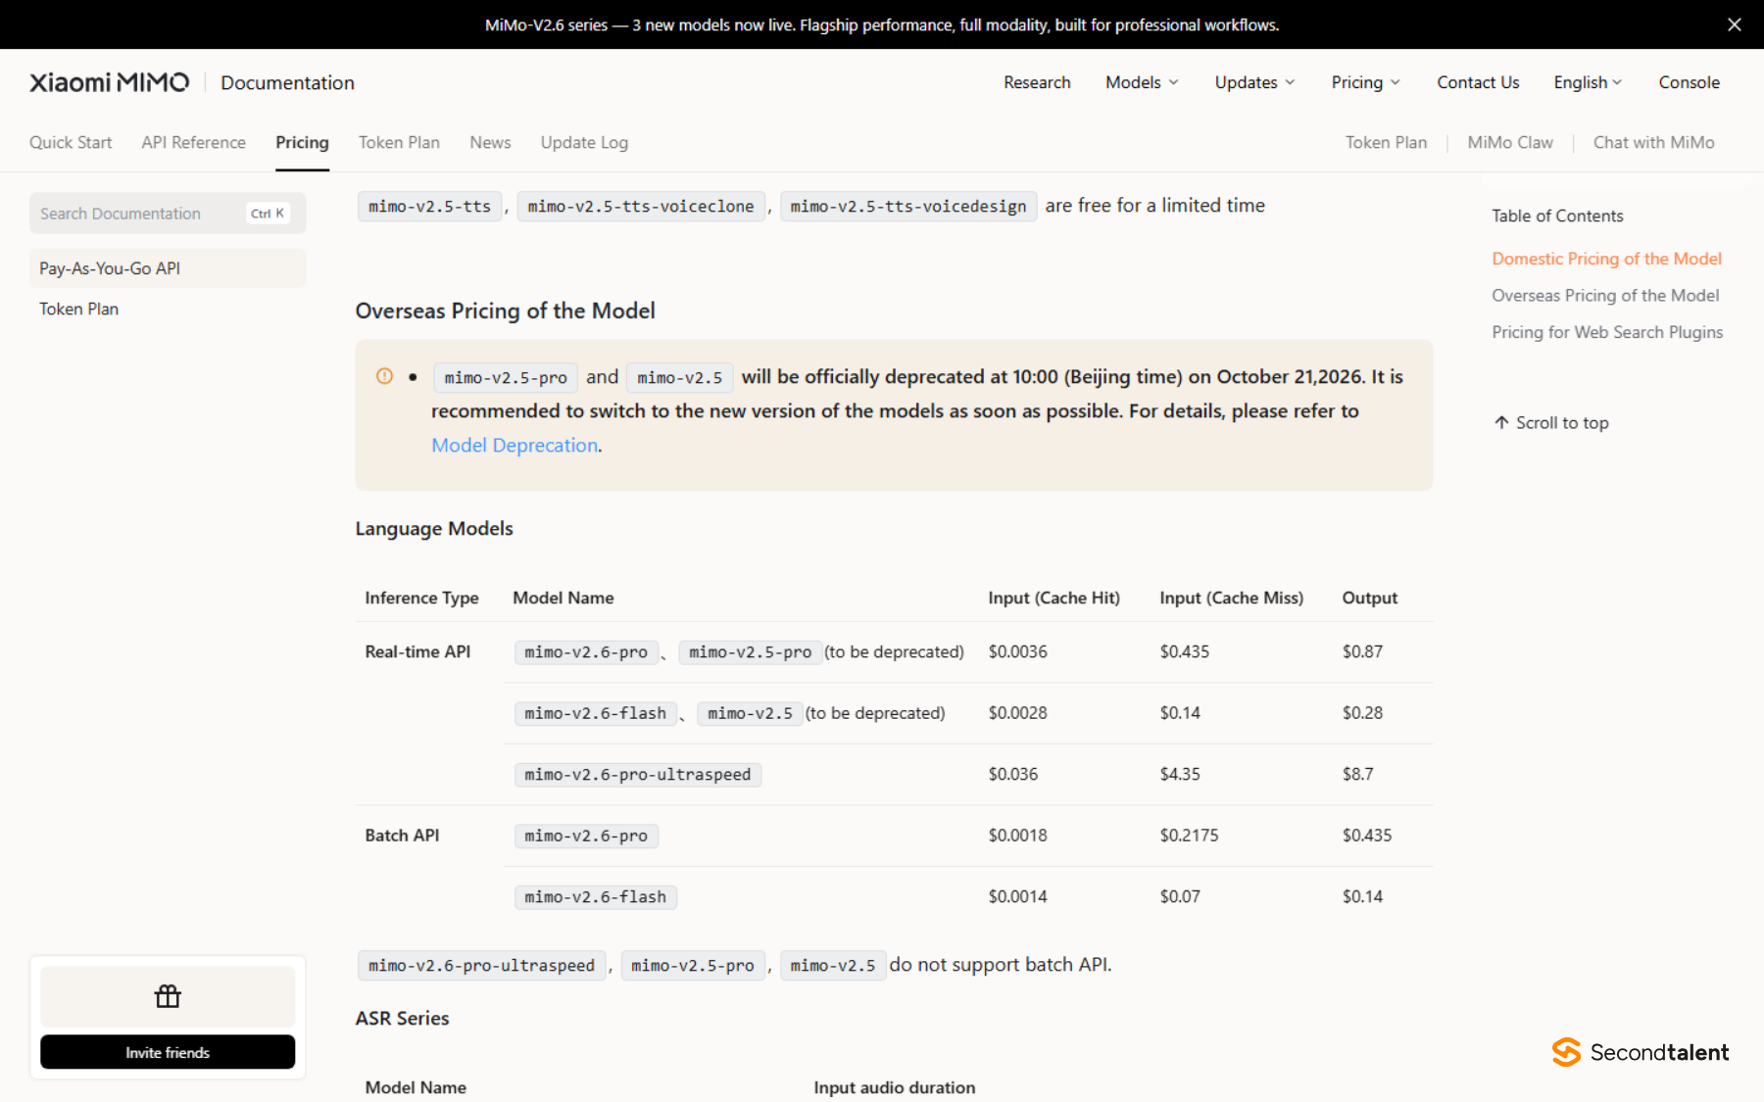This screenshot has height=1102, width=1764.
Task: Click the Batch API row label
Action: (402, 836)
